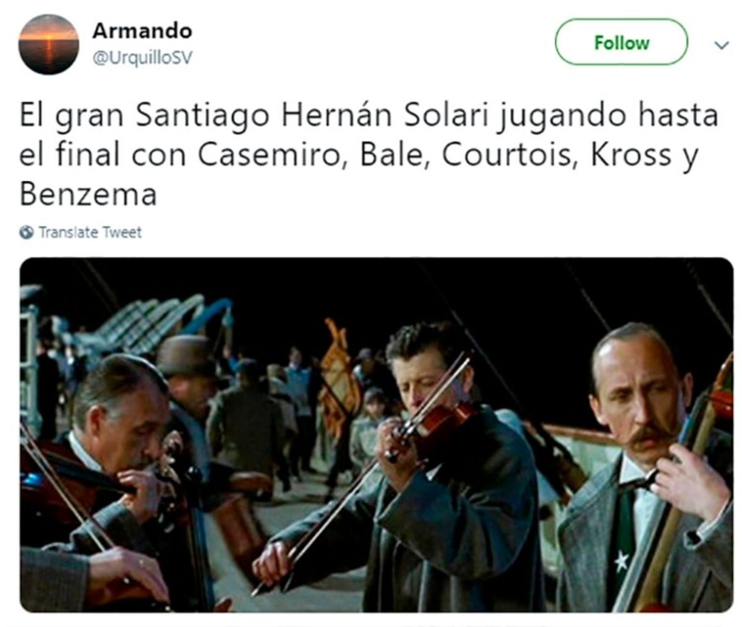Follow the Armando account
The width and height of the screenshot is (742, 627).
point(621,42)
